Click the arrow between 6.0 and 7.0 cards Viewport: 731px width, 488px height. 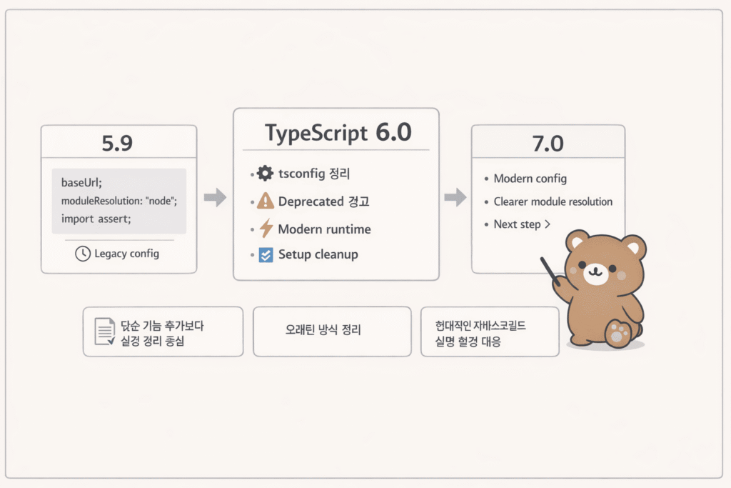(x=455, y=199)
